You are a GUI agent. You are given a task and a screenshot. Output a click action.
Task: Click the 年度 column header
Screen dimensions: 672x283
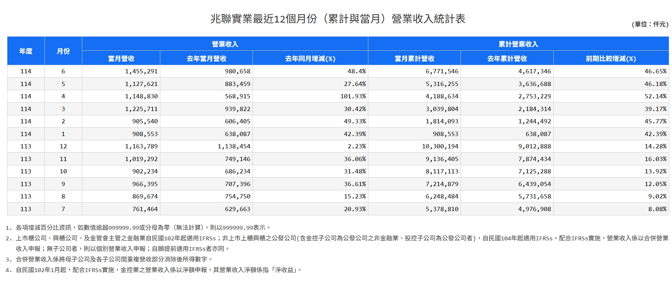click(x=26, y=51)
